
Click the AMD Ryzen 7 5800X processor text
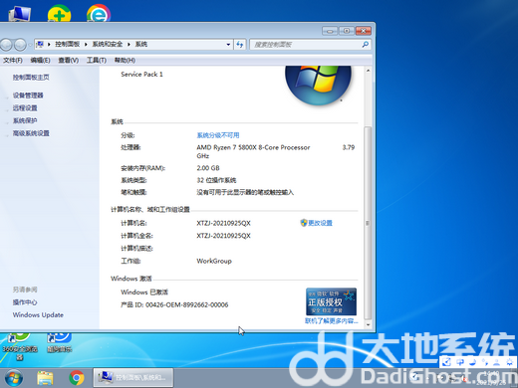point(253,147)
